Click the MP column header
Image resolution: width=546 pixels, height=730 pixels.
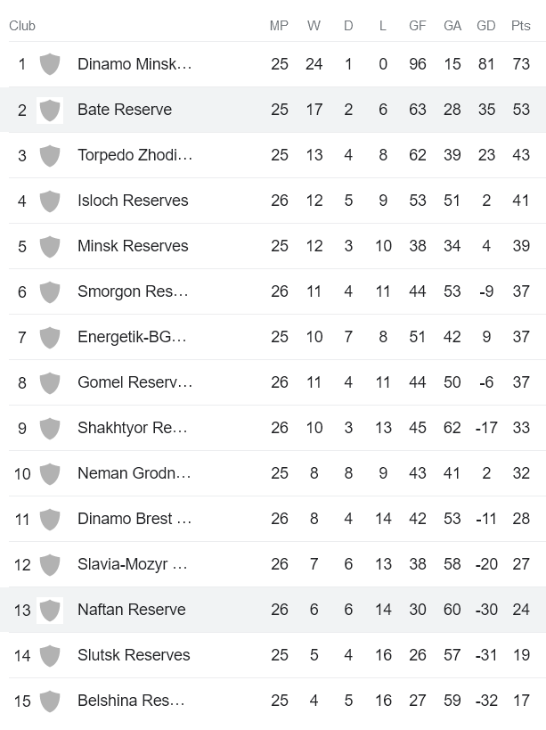[x=279, y=26]
